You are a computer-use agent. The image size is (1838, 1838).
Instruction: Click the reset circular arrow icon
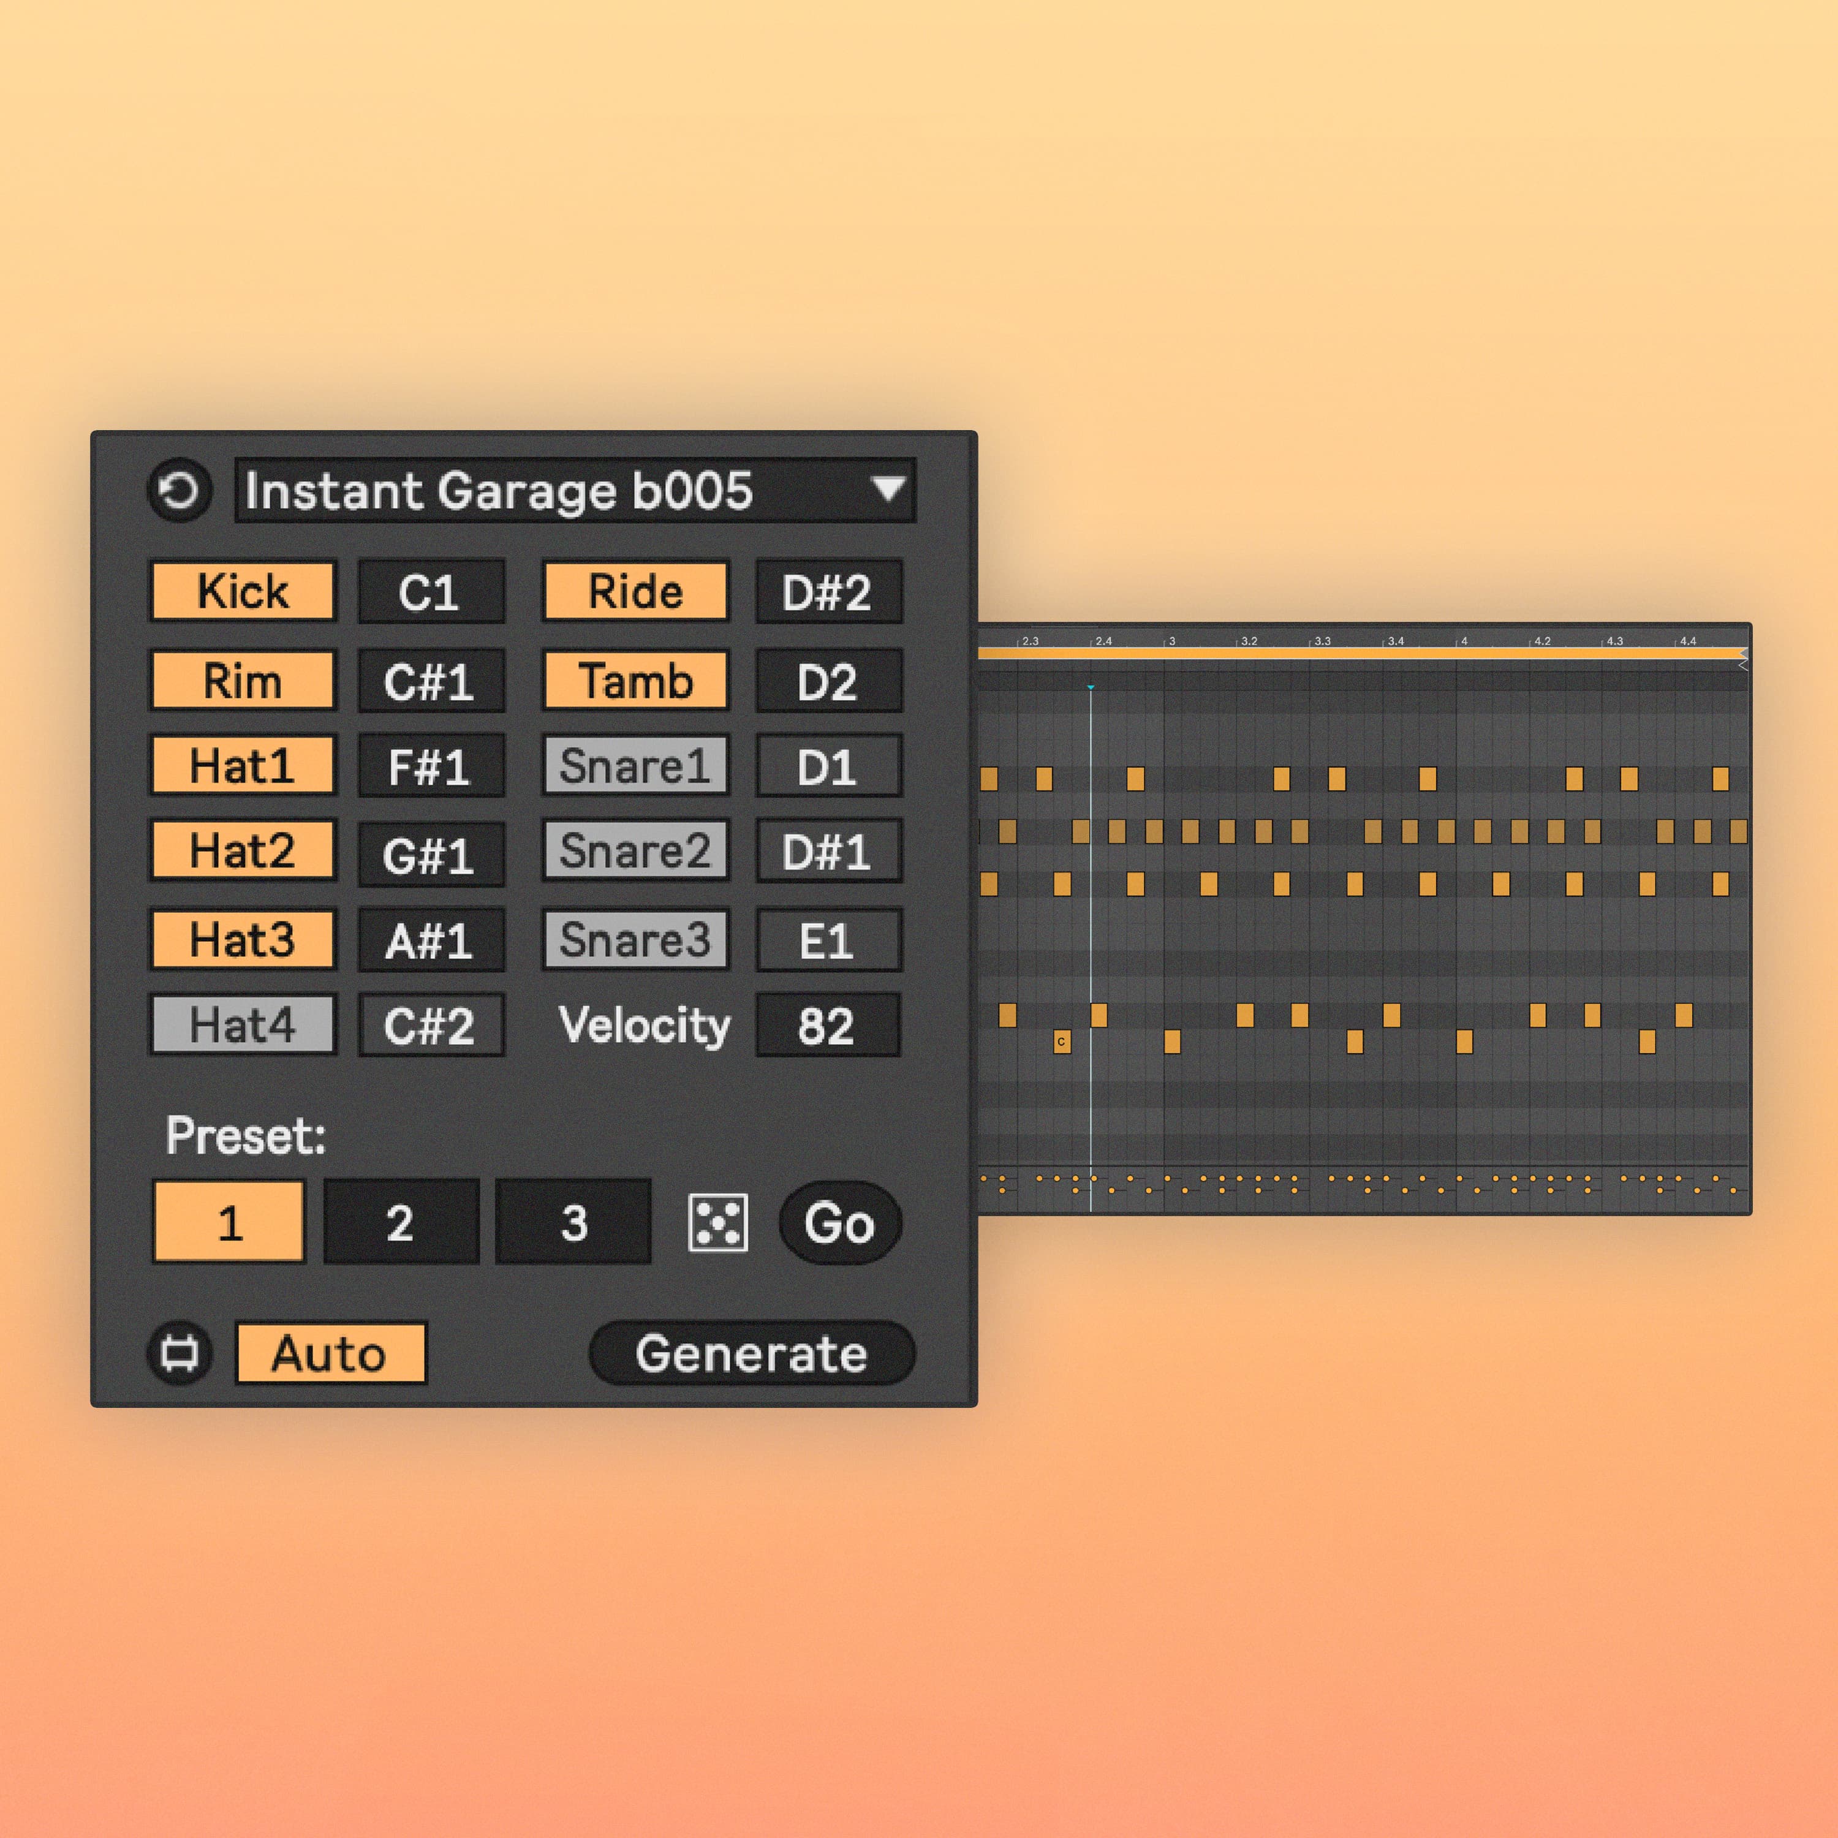coord(180,491)
